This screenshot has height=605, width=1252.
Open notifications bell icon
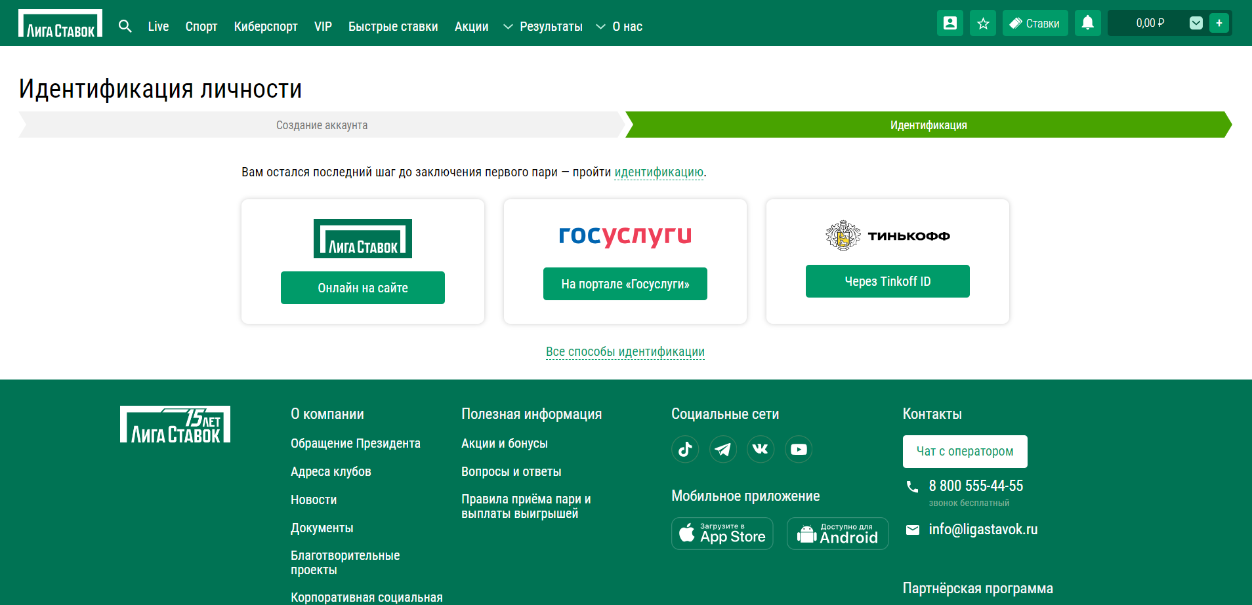click(x=1087, y=23)
